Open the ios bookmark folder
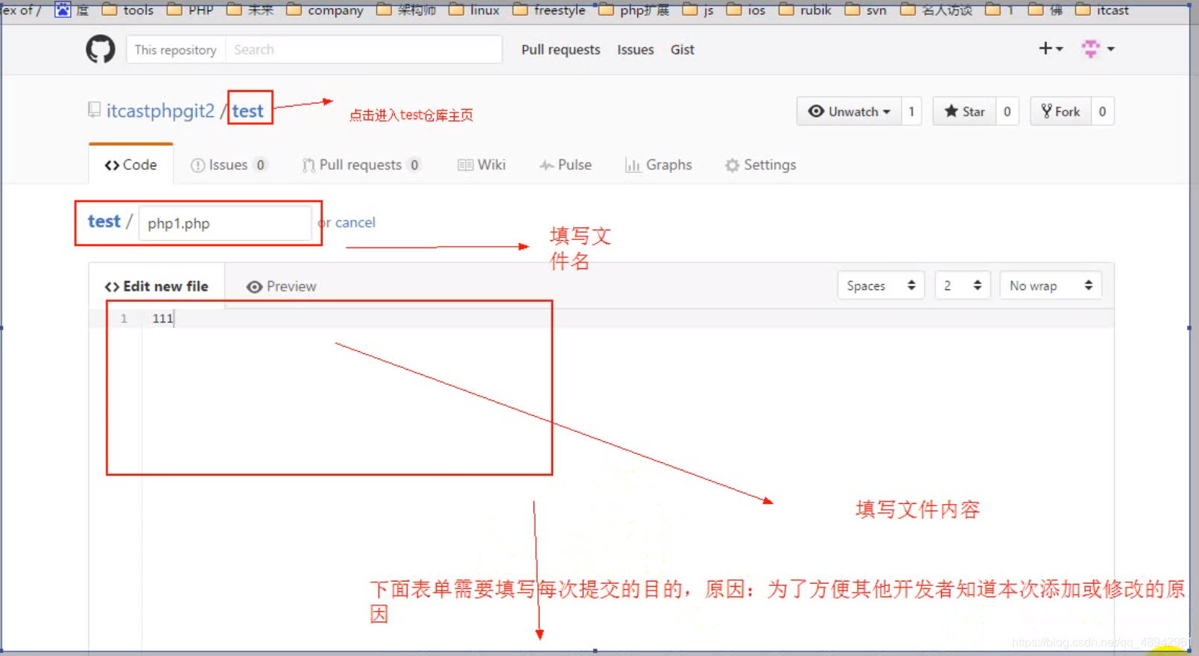 [746, 10]
